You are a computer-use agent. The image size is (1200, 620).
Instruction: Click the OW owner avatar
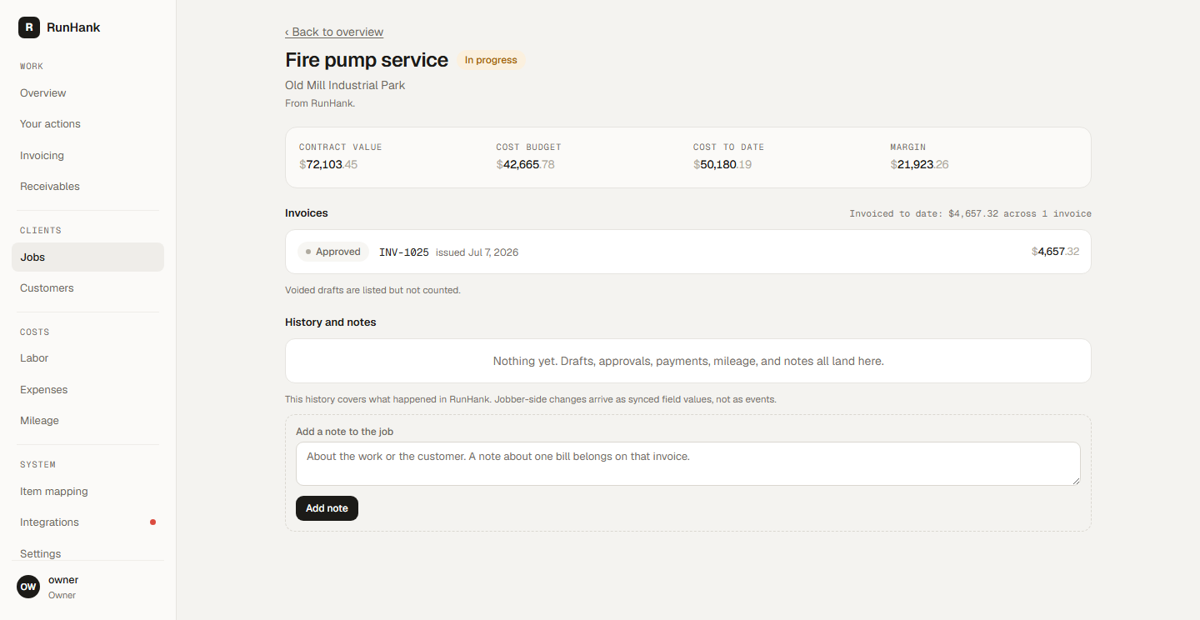coord(28,587)
